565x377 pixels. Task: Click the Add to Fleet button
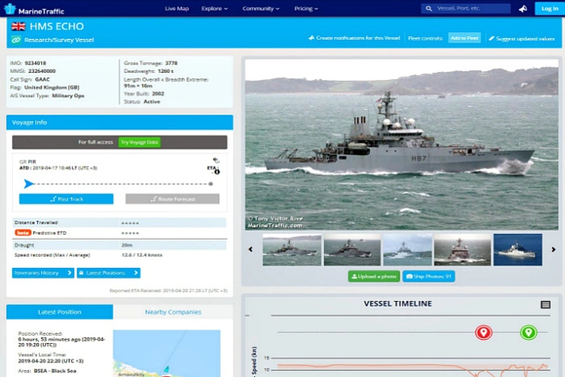click(464, 38)
